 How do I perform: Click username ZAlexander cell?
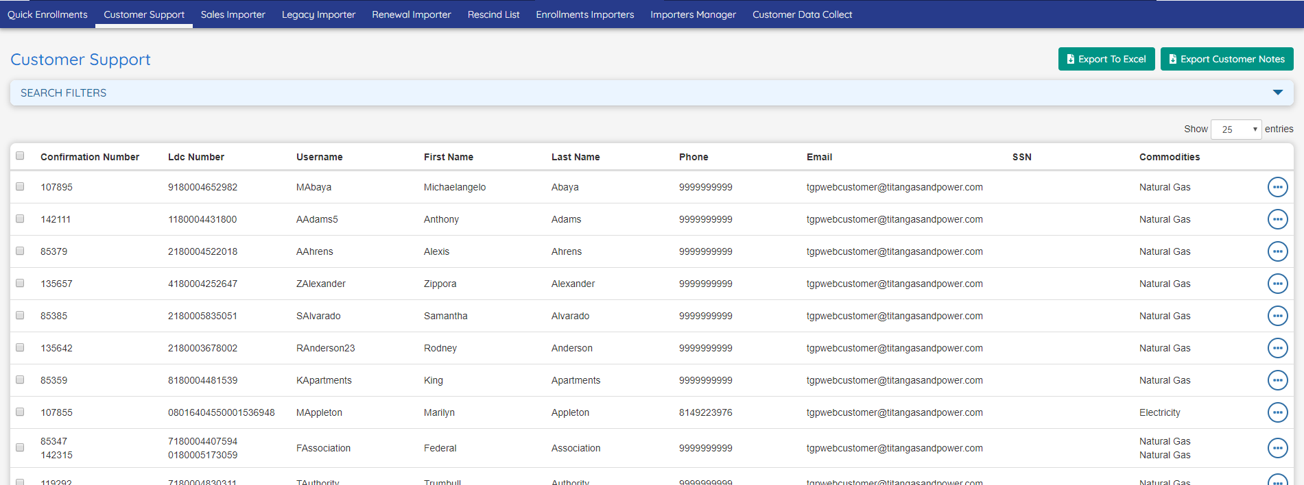[x=321, y=284]
